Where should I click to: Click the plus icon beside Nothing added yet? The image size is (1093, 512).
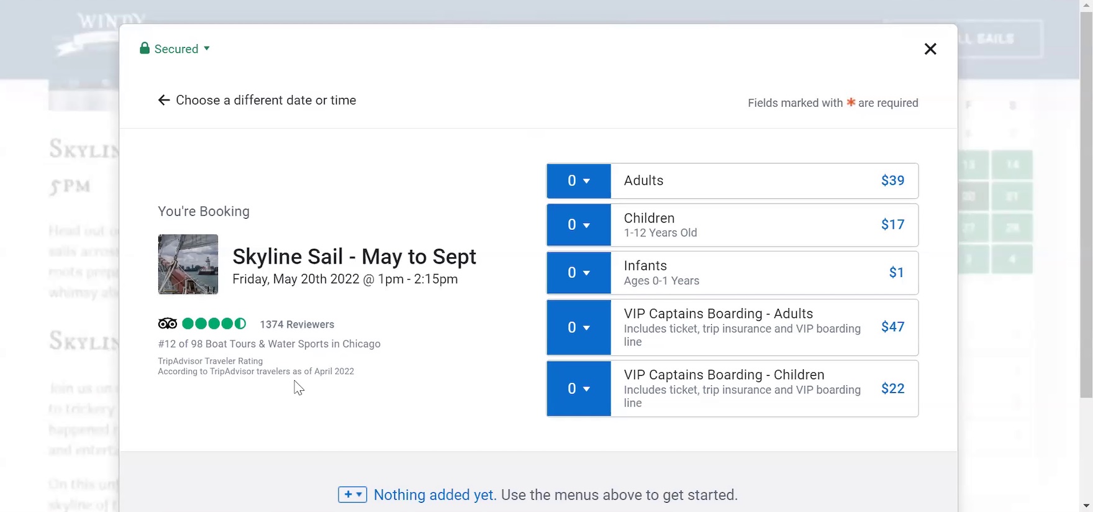(x=352, y=495)
